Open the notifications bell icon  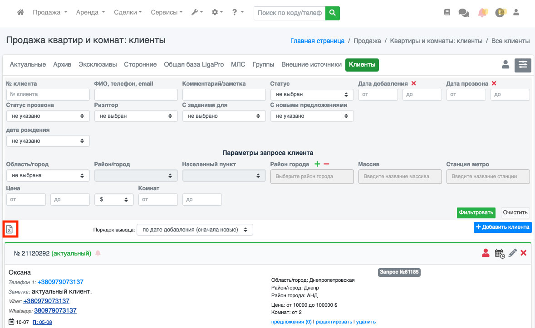482,13
